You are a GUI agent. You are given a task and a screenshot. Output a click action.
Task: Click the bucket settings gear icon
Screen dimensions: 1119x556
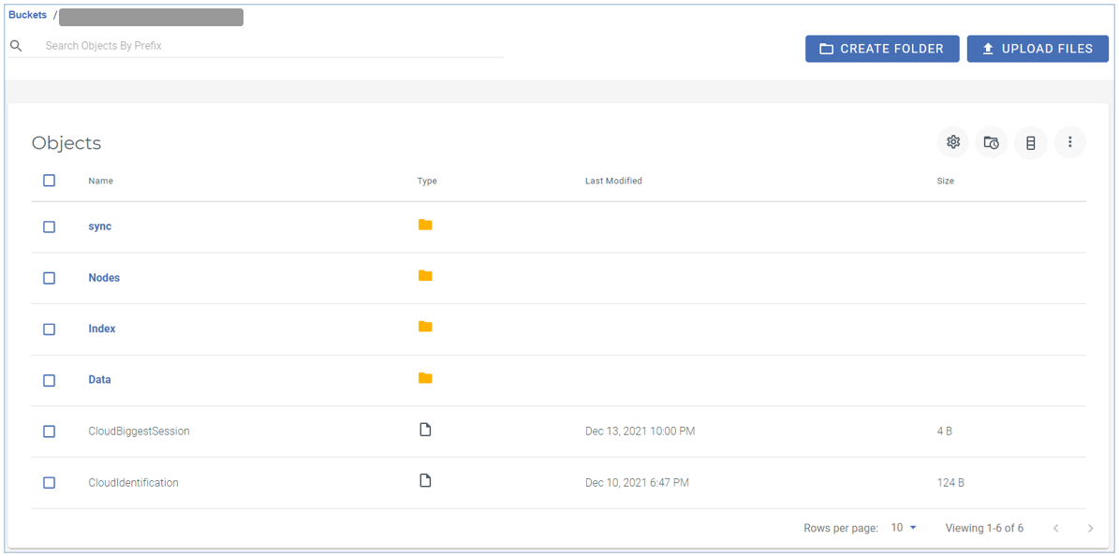coord(953,142)
